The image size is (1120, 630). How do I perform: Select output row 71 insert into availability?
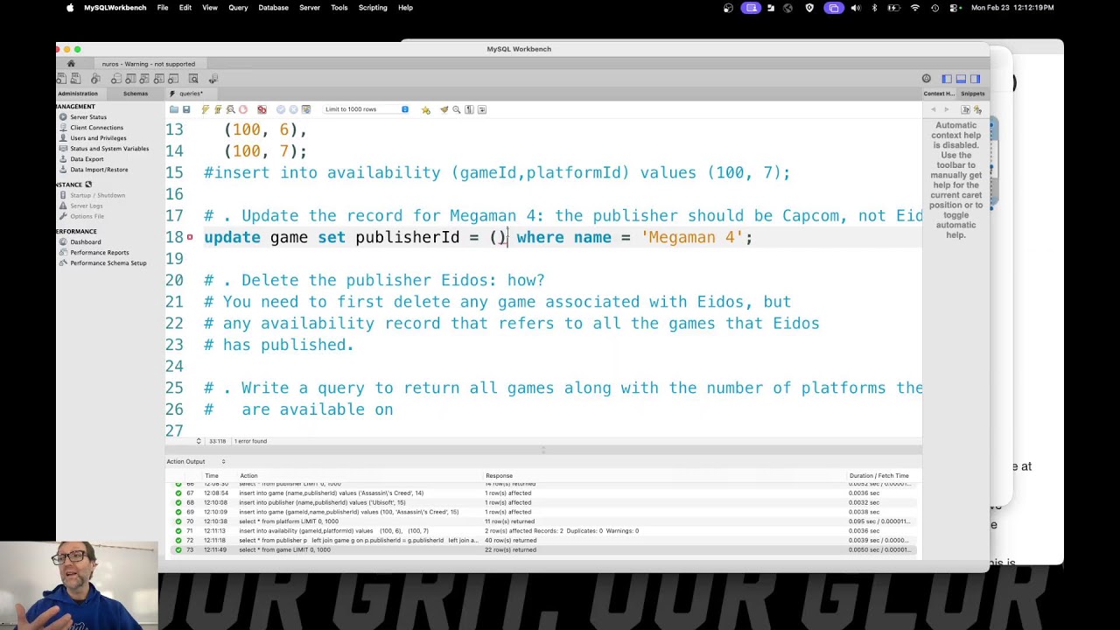tap(542, 531)
